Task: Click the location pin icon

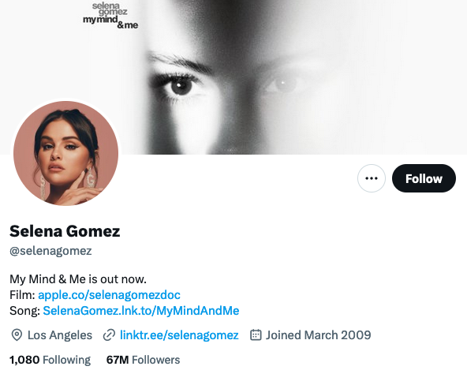Action: click(17, 335)
